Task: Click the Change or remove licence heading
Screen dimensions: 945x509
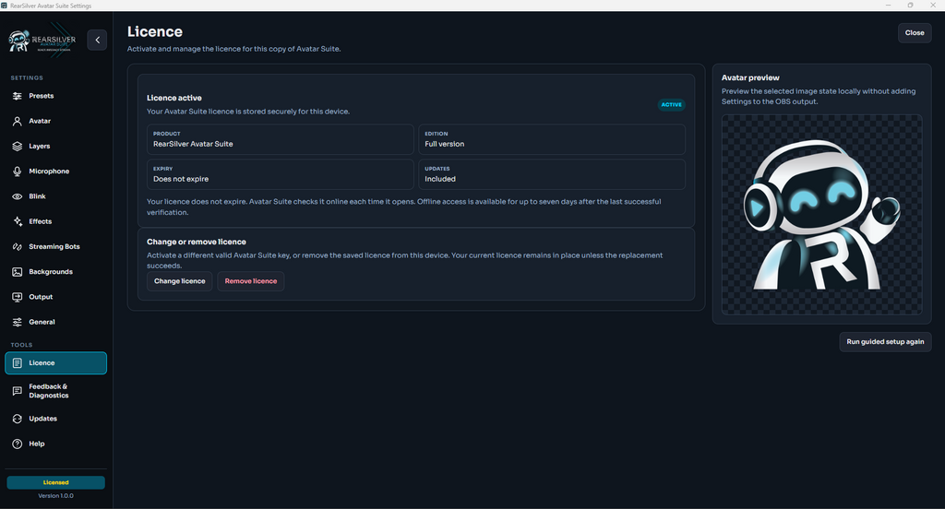Action: (197, 242)
